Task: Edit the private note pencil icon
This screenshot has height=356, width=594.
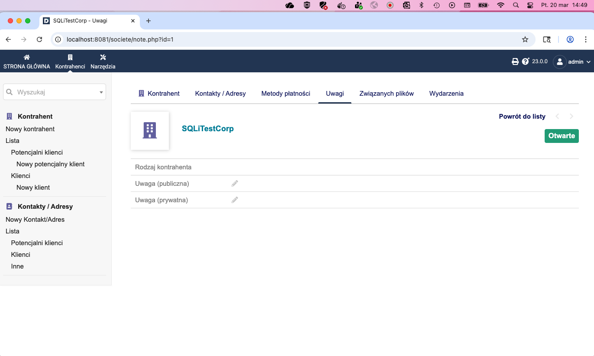Action: pos(235,200)
